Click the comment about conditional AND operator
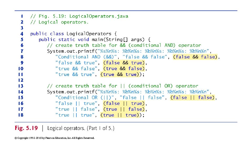252x142 pixels. tap(124, 45)
